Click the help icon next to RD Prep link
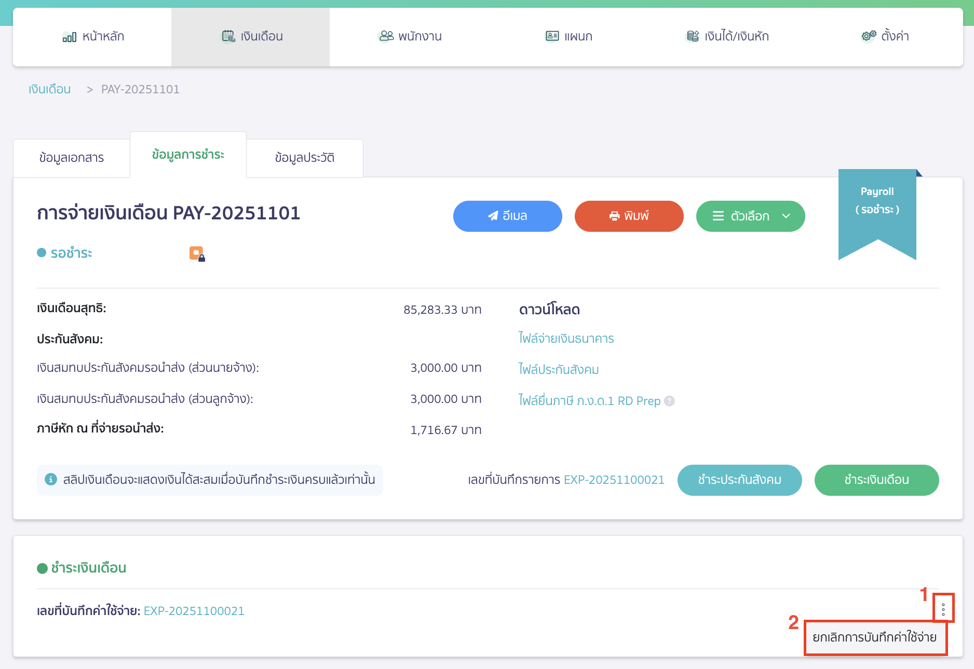This screenshot has width=974, height=669. click(670, 400)
